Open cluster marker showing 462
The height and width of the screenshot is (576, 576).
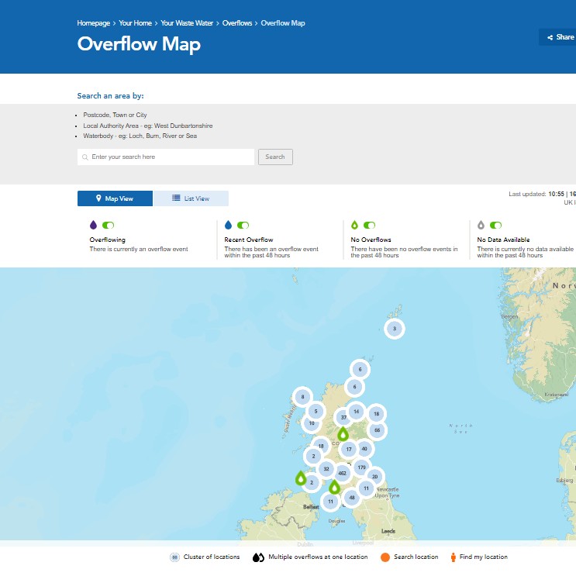[x=343, y=473]
